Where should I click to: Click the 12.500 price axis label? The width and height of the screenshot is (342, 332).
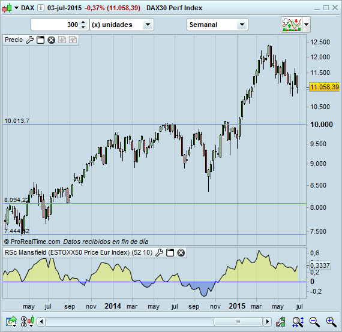tap(320, 42)
